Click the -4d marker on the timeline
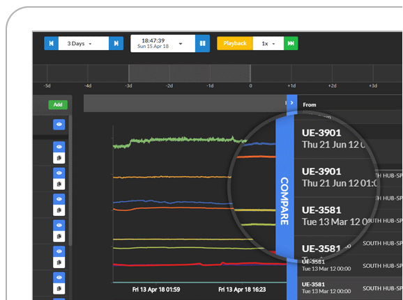This screenshot has width=403, height=300. (88, 86)
